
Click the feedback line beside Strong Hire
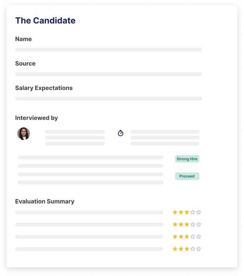point(90,157)
